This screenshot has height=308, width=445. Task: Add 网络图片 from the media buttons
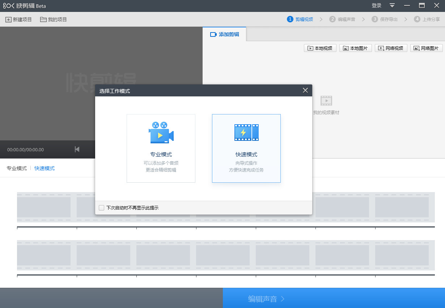pyautogui.click(x=427, y=48)
